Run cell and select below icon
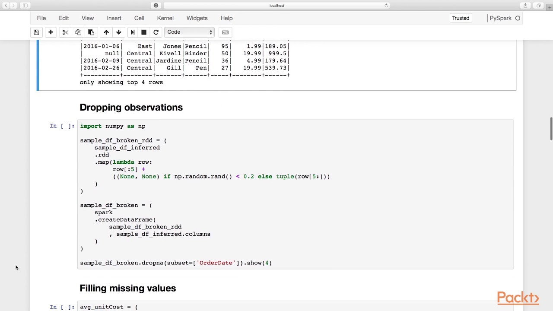553x311 pixels. pyautogui.click(x=133, y=32)
